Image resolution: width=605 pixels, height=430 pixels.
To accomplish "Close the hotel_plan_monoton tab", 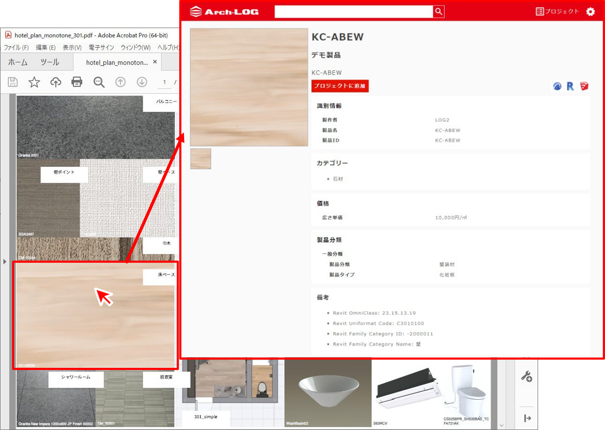I will [x=155, y=62].
